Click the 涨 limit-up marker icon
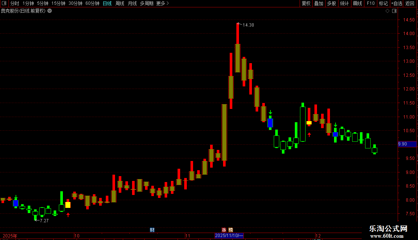418x240 pixels. 224,230
